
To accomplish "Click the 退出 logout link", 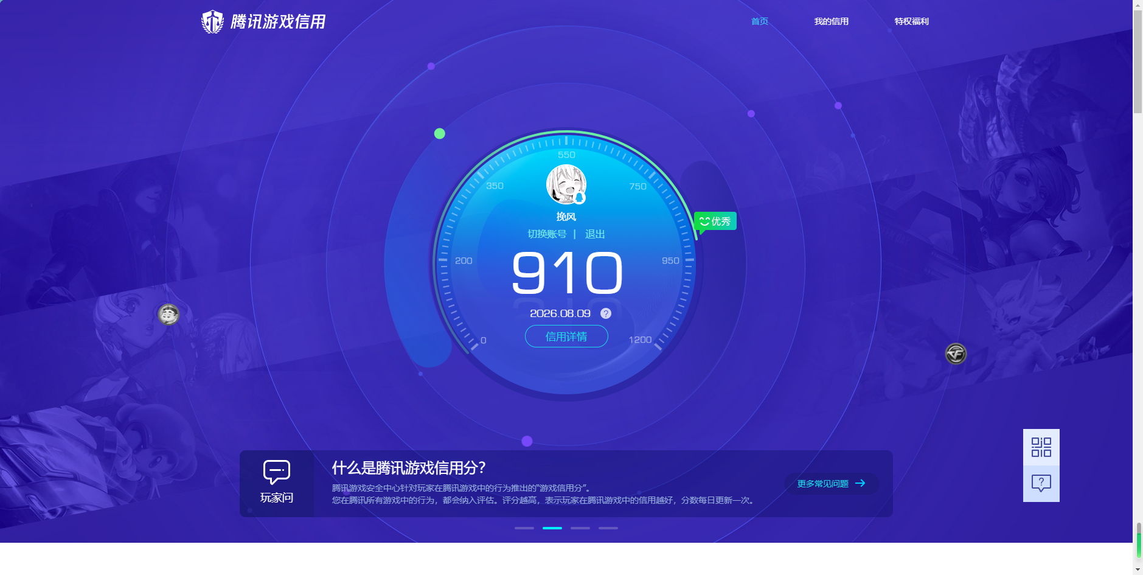I will (x=595, y=234).
